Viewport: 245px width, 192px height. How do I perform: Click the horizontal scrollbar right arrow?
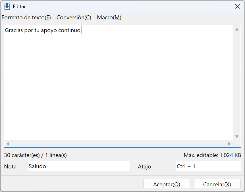[x=229, y=144]
